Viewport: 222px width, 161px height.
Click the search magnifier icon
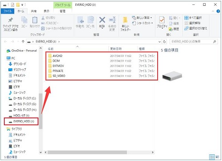(214, 42)
